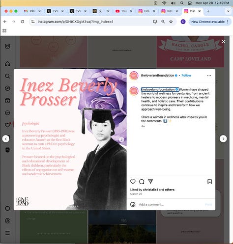Like the post with heart icon
The width and height of the screenshot is (233, 244).
point(133,182)
